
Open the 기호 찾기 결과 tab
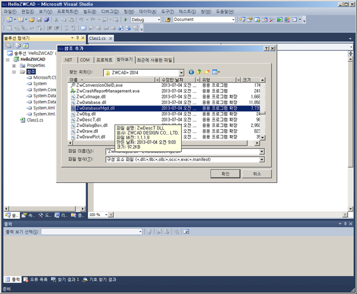click(100, 279)
